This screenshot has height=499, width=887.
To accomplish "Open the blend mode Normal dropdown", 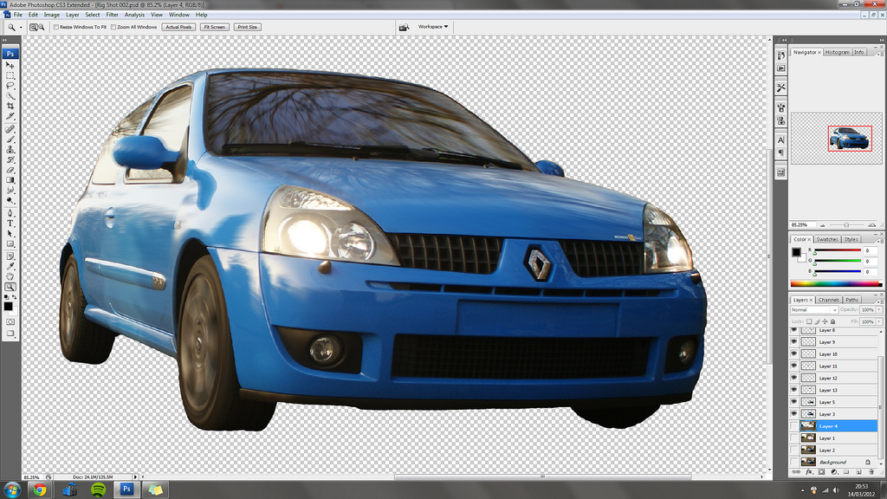I will click(x=813, y=309).
